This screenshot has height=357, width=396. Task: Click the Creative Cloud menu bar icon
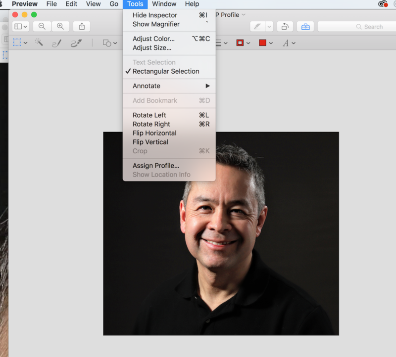pos(383,4)
